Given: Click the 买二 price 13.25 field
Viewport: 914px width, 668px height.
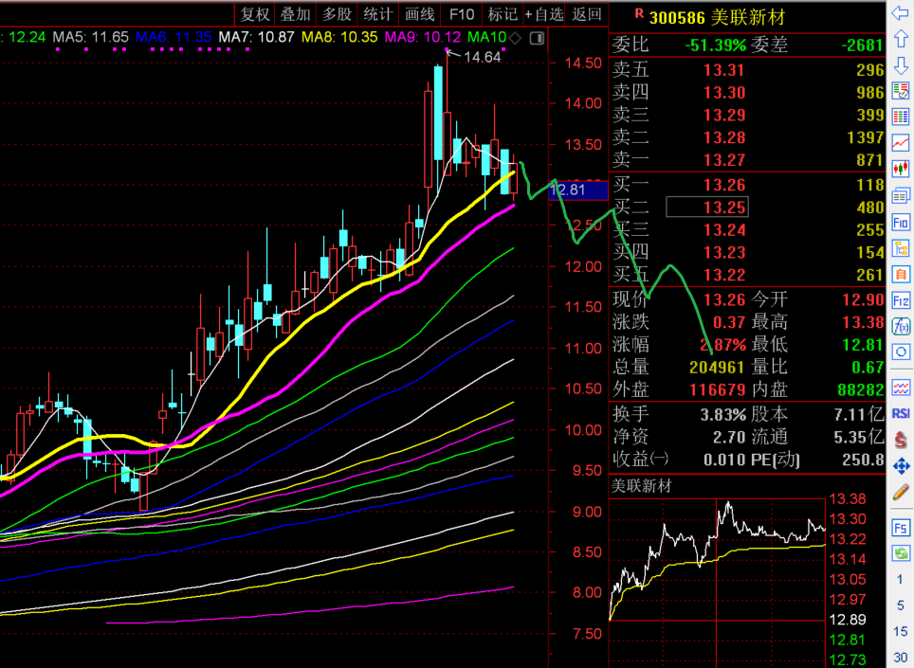Looking at the screenshot, I should tap(707, 208).
